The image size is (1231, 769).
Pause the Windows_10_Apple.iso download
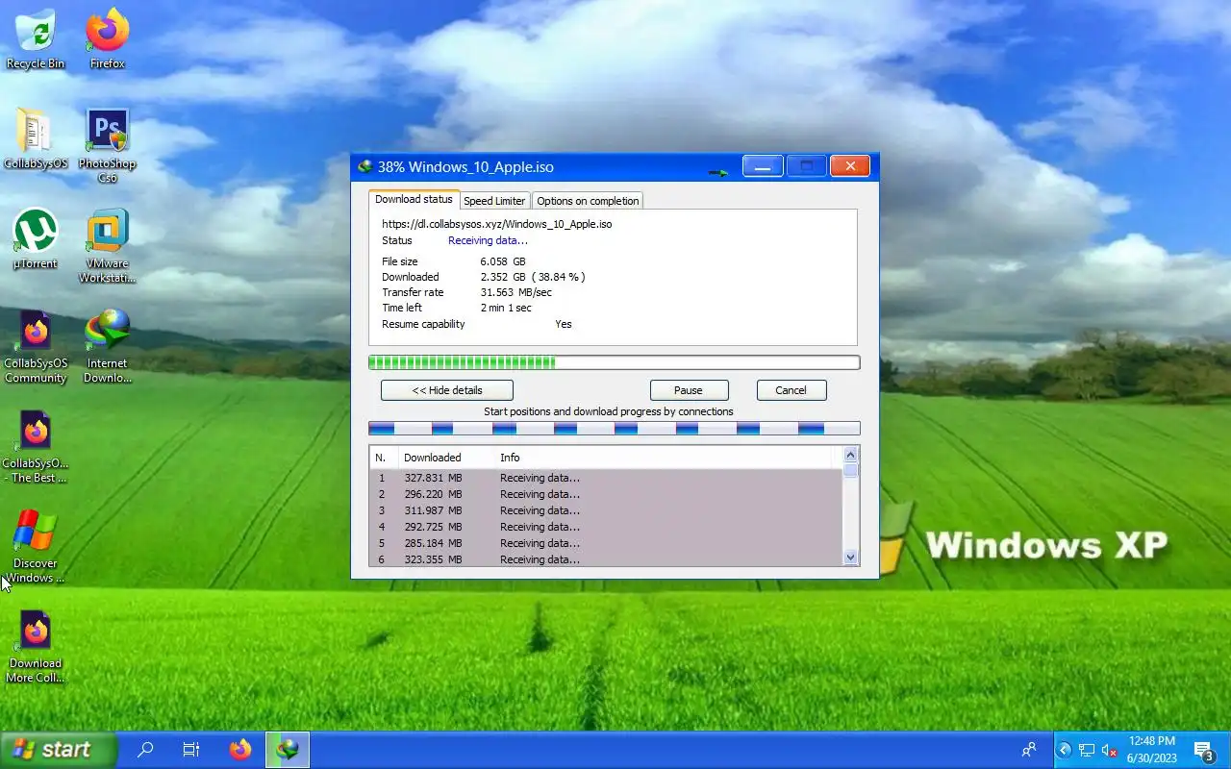[689, 390]
